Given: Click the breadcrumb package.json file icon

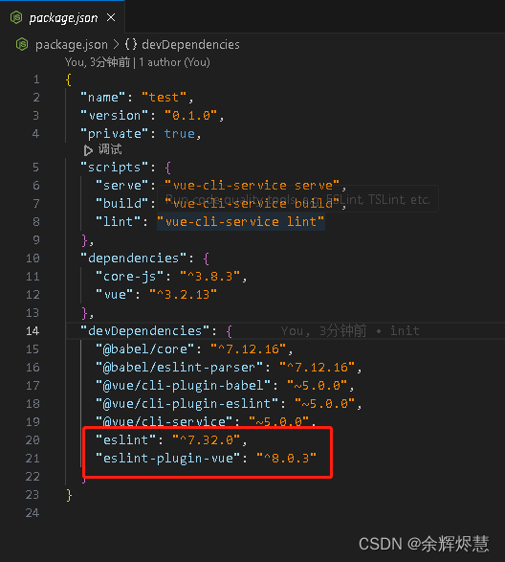Looking at the screenshot, I should tap(22, 44).
